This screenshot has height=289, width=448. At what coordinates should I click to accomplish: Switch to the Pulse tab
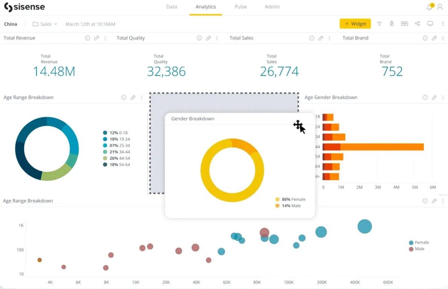[x=241, y=6]
